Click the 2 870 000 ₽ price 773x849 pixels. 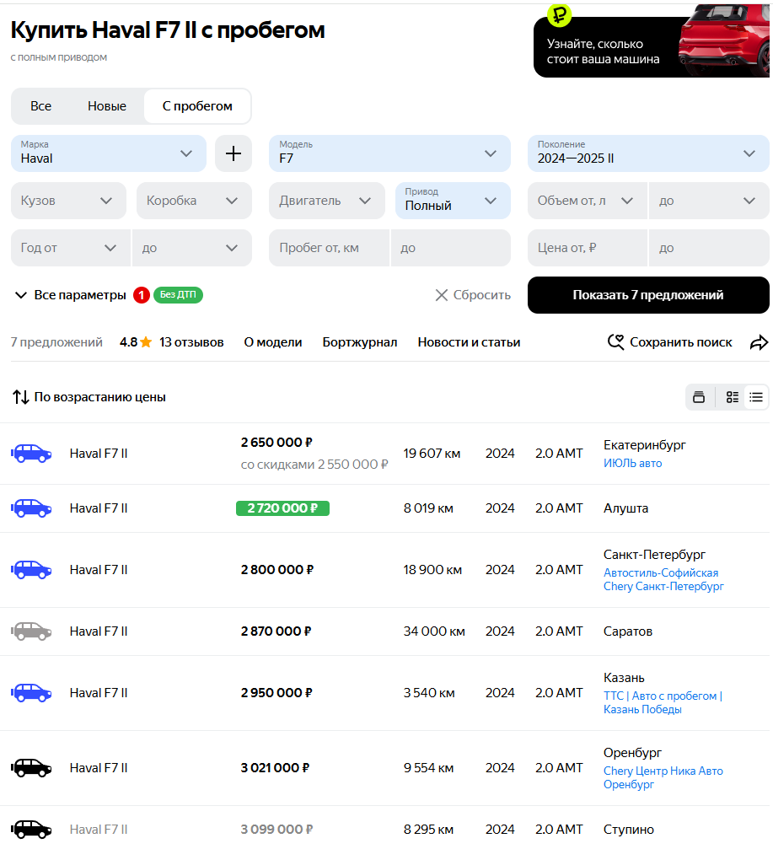tap(276, 631)
